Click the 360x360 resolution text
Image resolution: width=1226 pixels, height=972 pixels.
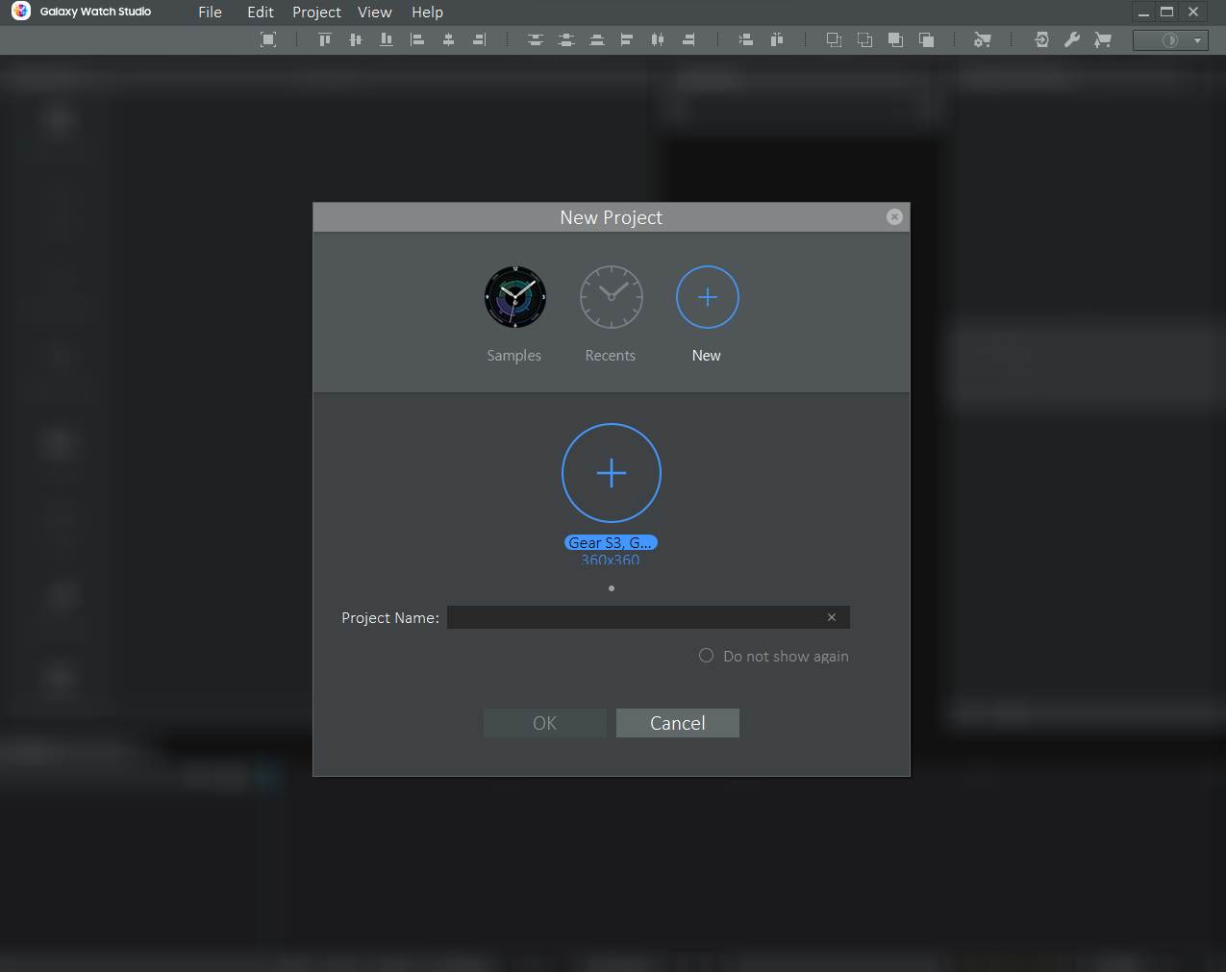[x=611, y=560]
